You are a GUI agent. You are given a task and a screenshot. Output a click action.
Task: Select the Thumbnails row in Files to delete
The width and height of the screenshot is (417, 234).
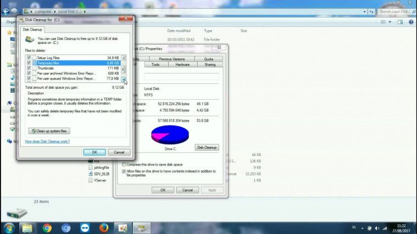coord(76,68)
